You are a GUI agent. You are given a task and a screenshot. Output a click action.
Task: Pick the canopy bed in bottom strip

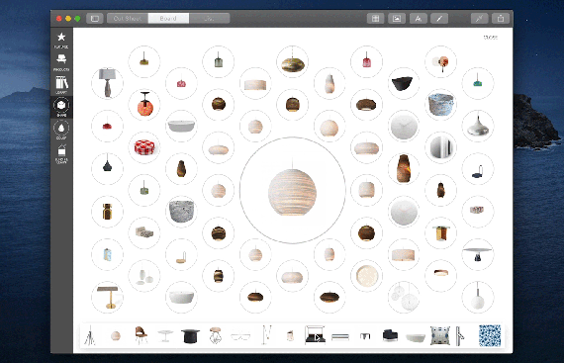[315, 335]
